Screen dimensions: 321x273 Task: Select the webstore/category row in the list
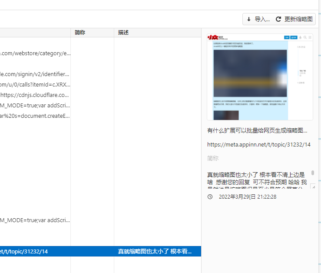[35, 53]
